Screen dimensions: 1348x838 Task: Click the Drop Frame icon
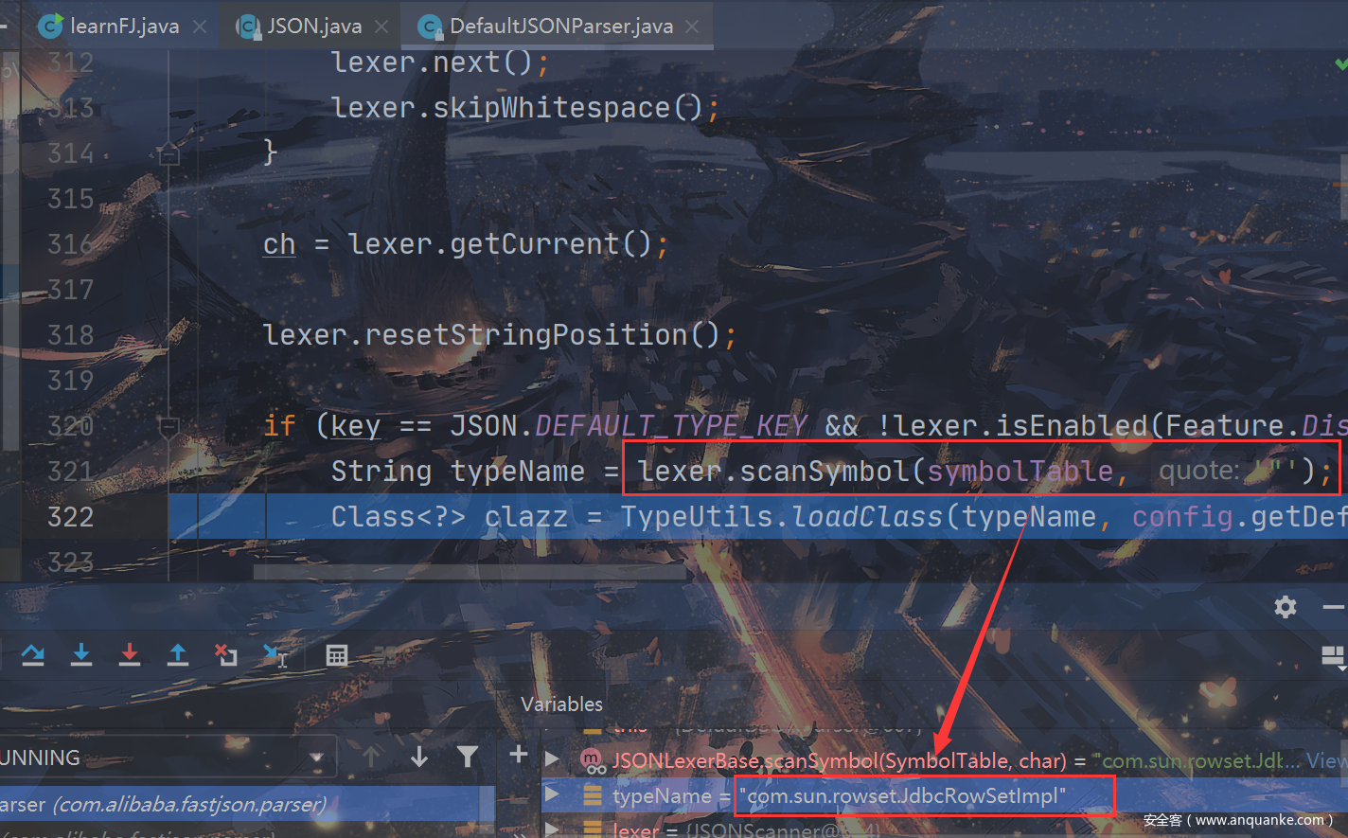[226, 654]
